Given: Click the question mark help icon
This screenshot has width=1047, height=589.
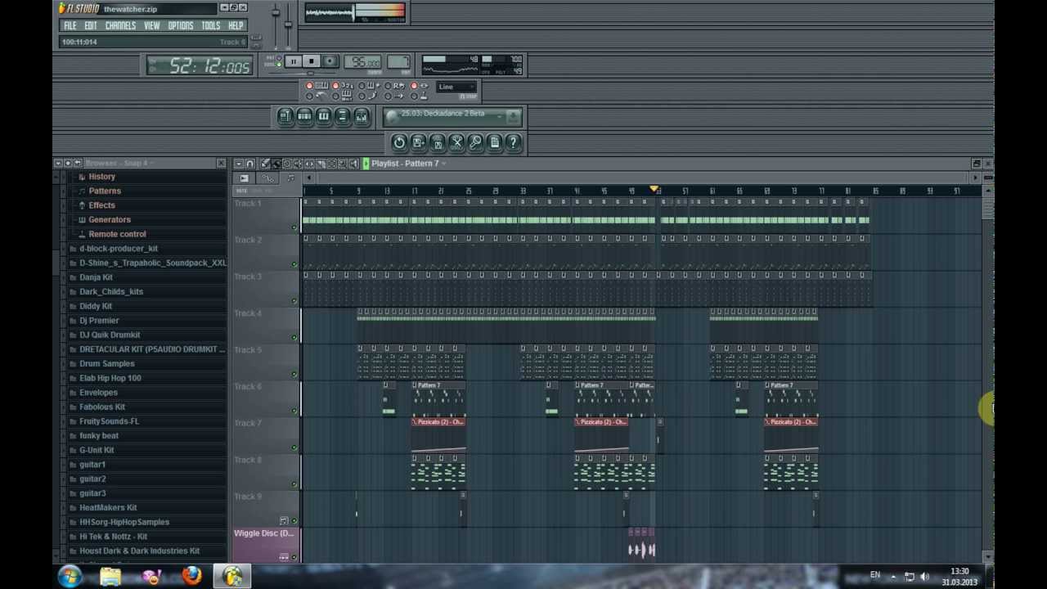Looking at the screenshot, I should coord(513,143).
